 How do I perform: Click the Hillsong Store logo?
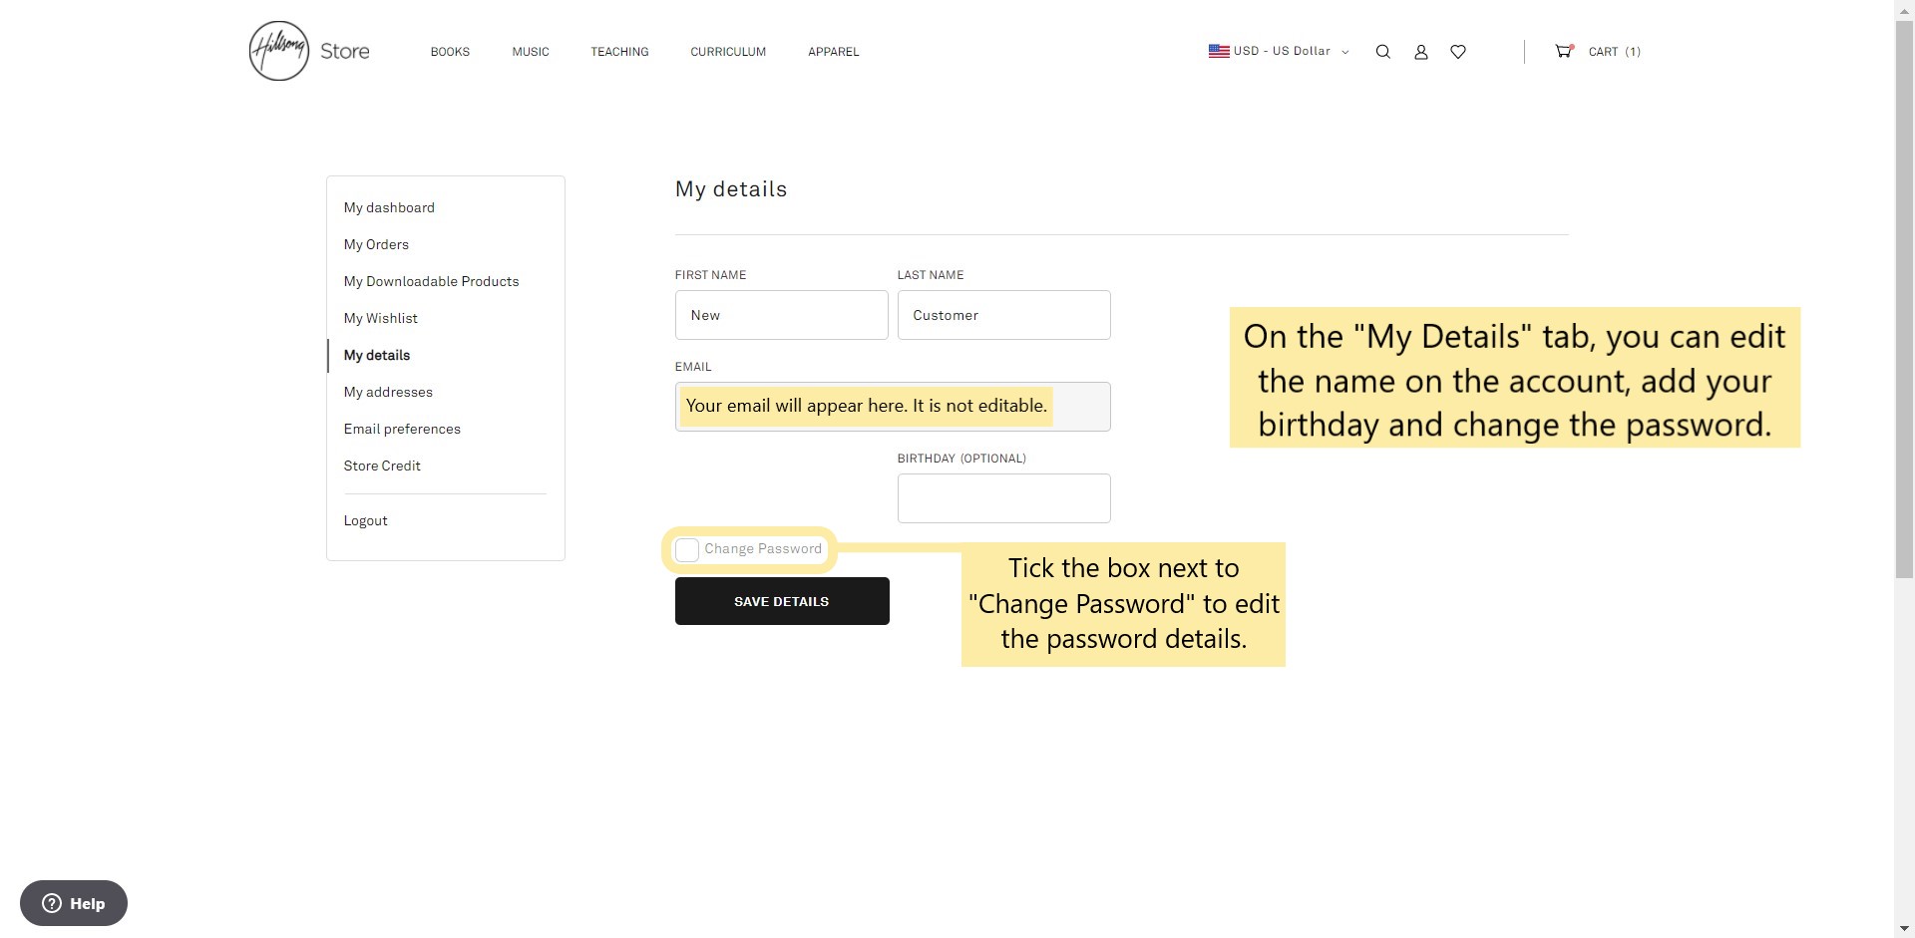(308, 51)
